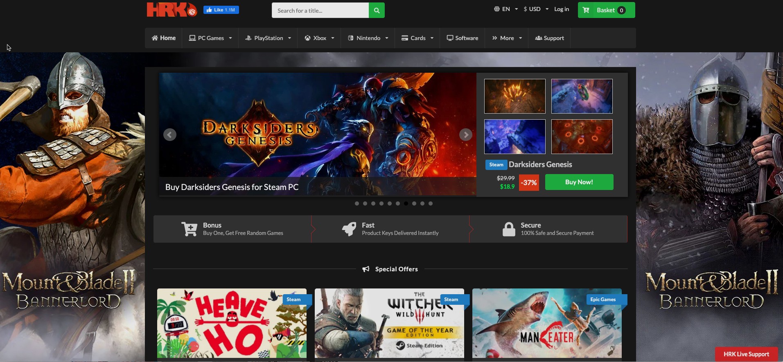View the first Darksiders screenshot with the fiery explosion
The width and height of the screenshot is (783, 362).
pyautogui.click(x=515, y=96)
